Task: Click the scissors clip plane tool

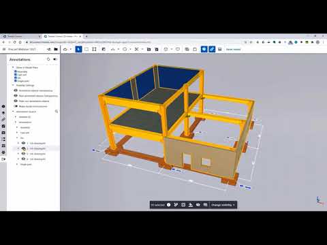Action: coord(136,49)
